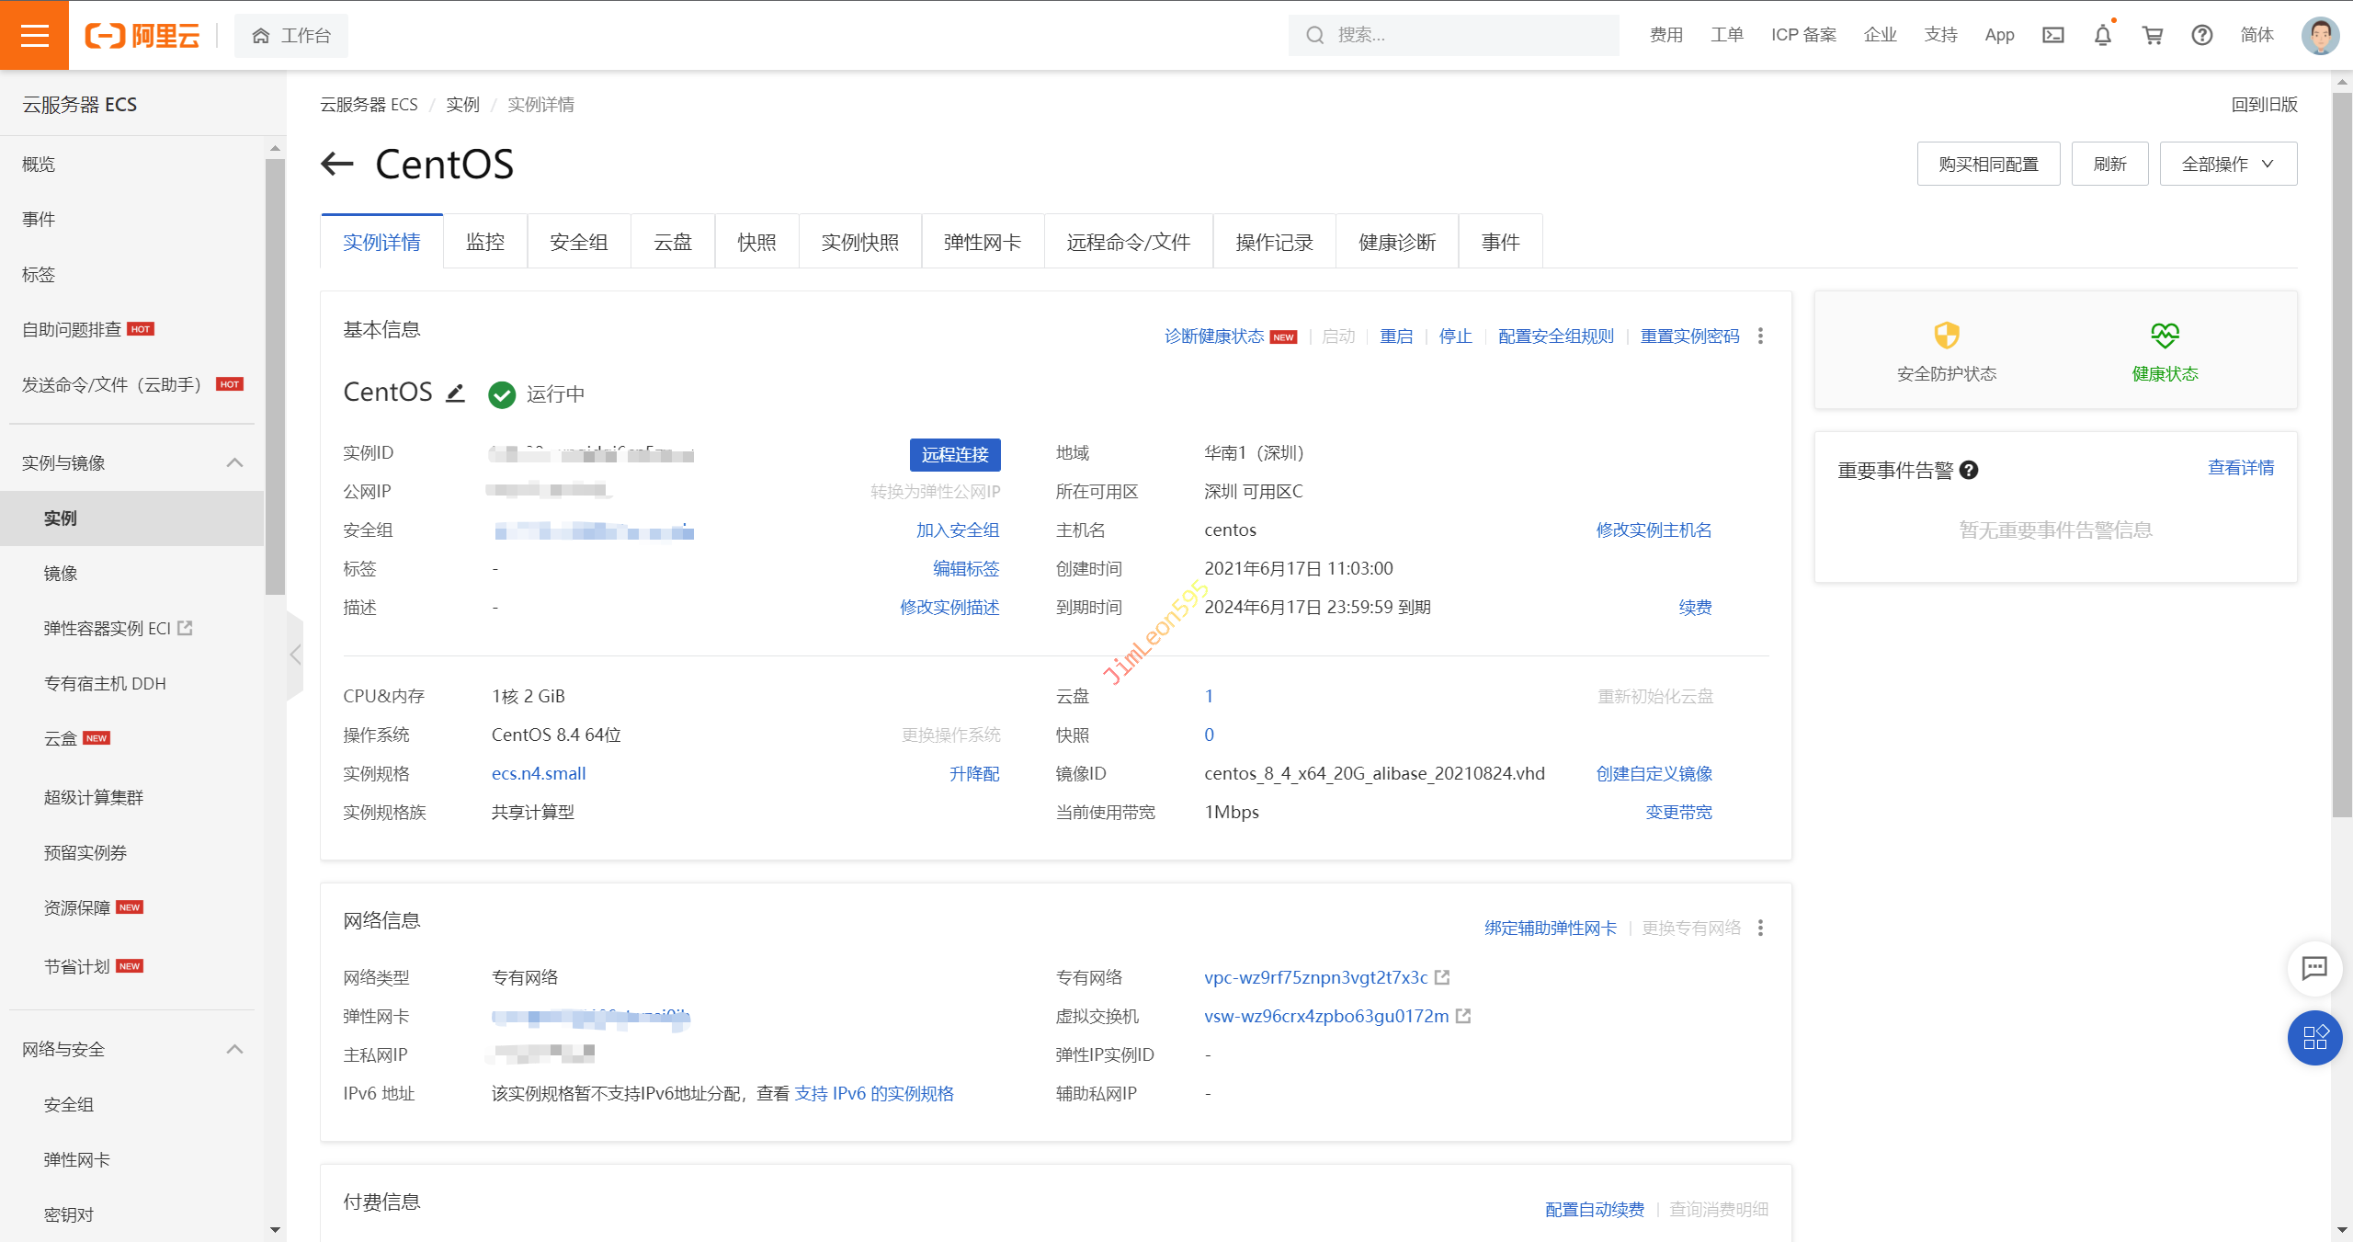The width and height of the screenshot is (2353, 1242).
Task: Switch to the 监控 tab
Action: 485,242
